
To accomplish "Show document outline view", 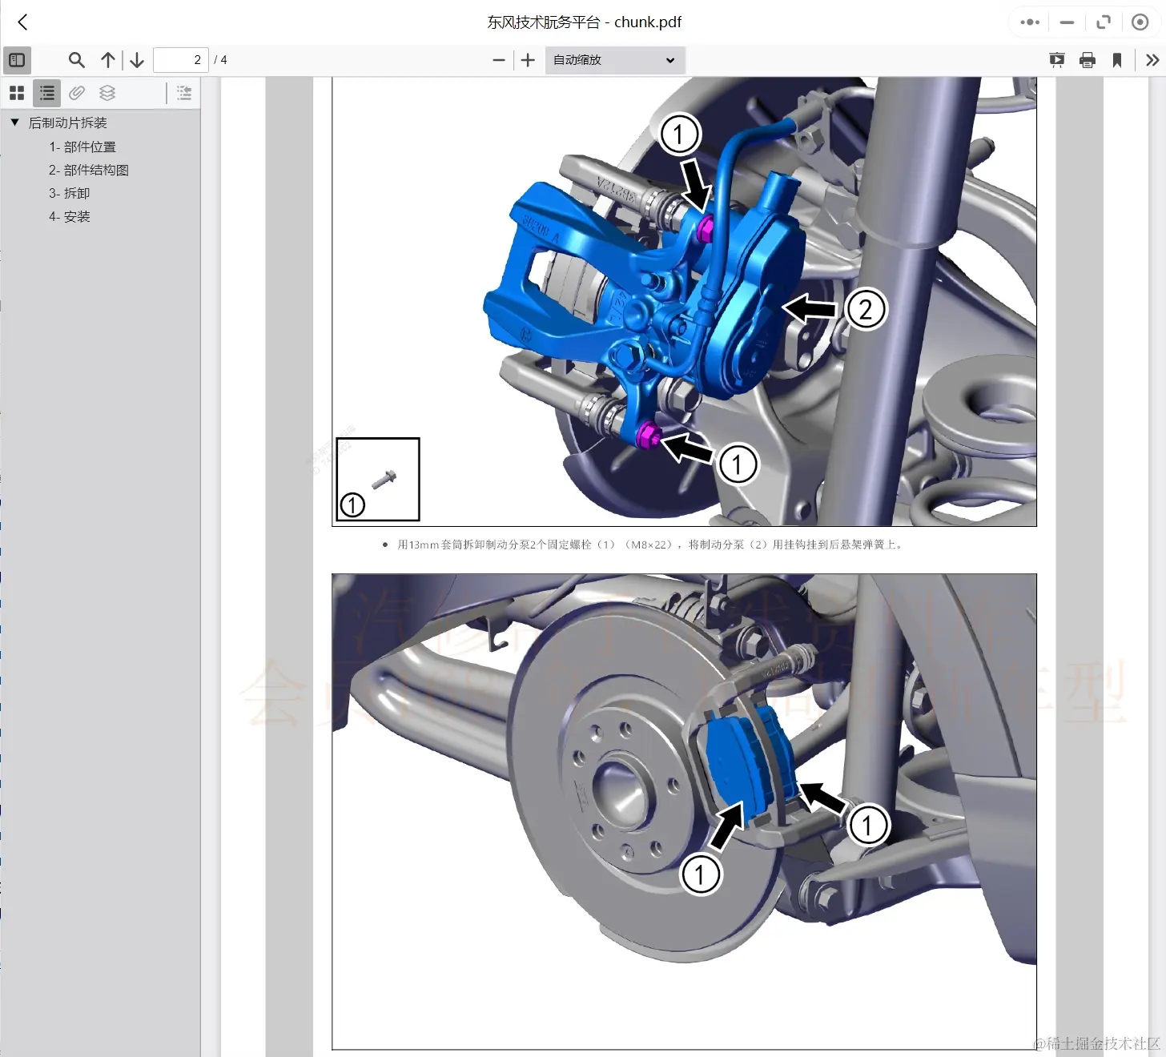I will (x=47, y=93).
